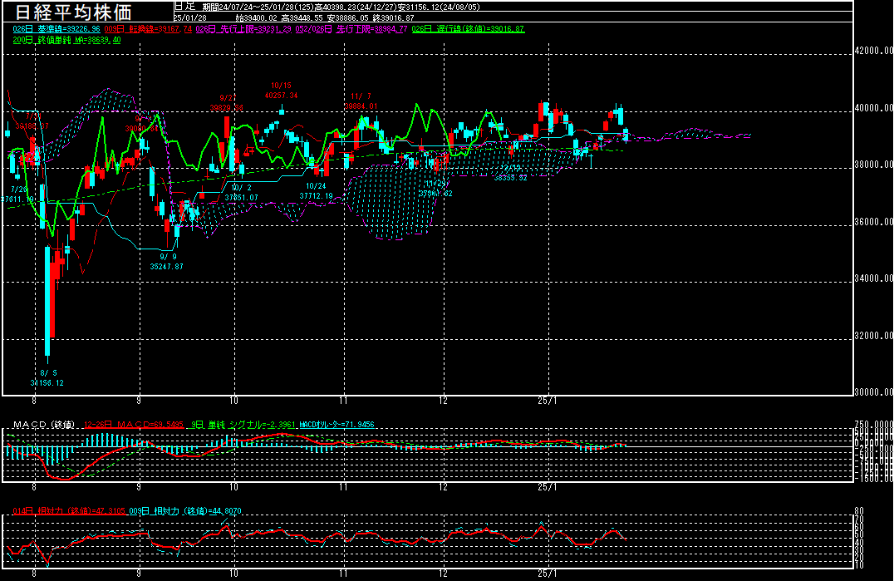Click the 34000.00 price axis label
Viewport: 894px width, 581px height.
click(874, 278)
